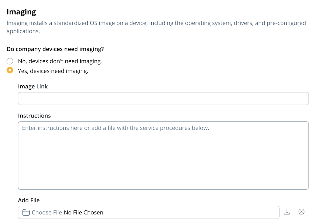The image size is (313, 223).
Task: Click the "No File Chosen" text
Action: [83, 213]
